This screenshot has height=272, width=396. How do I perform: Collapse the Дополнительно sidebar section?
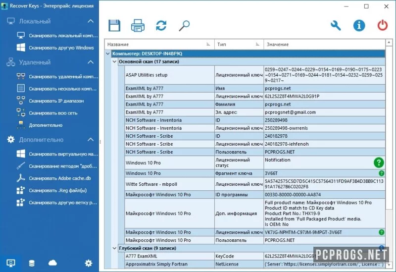click(x=91, y=140)
